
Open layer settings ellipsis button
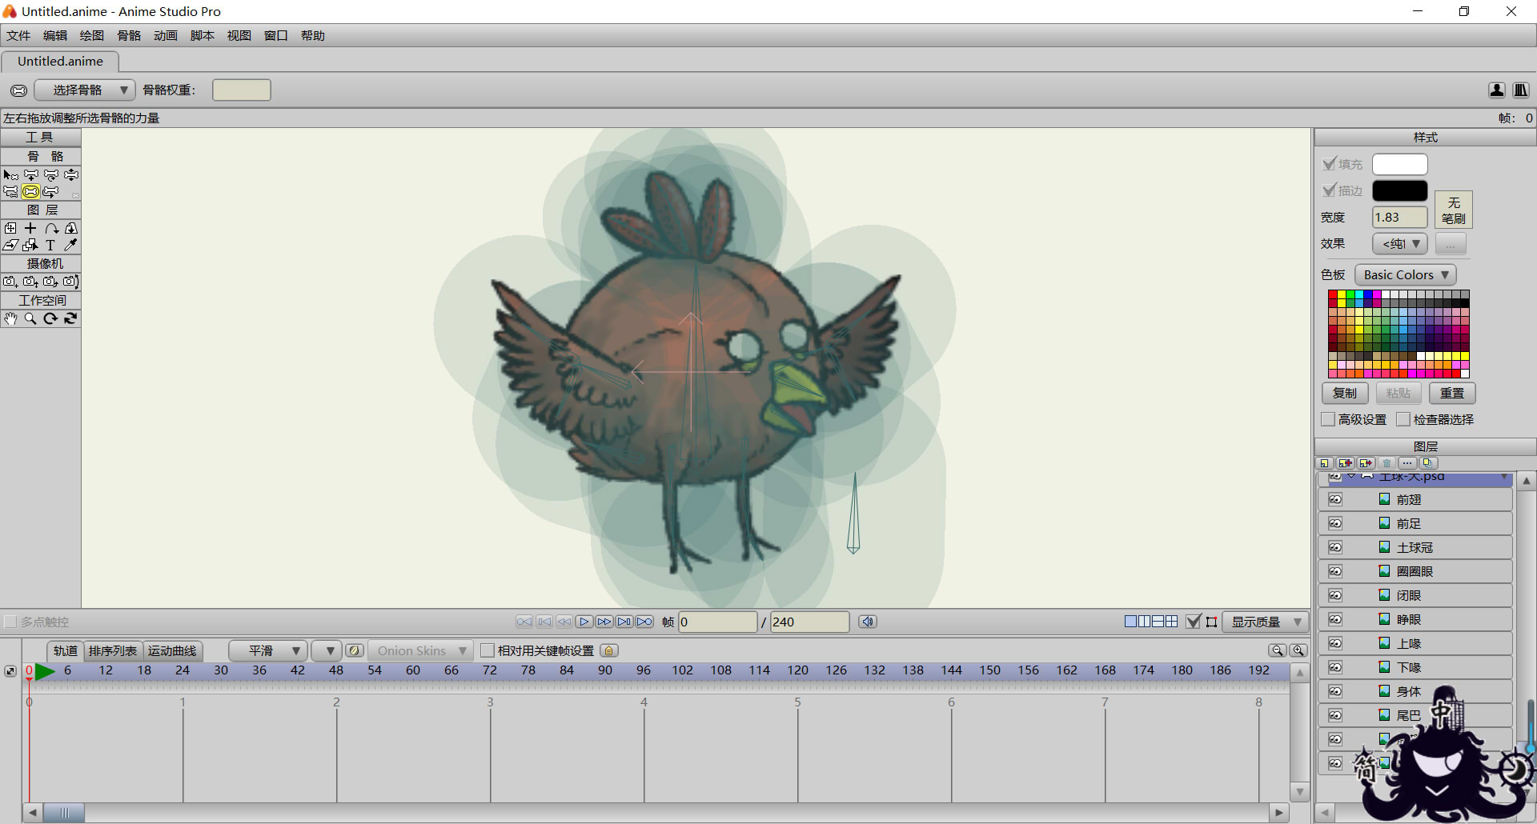(x=1407, y=463)
